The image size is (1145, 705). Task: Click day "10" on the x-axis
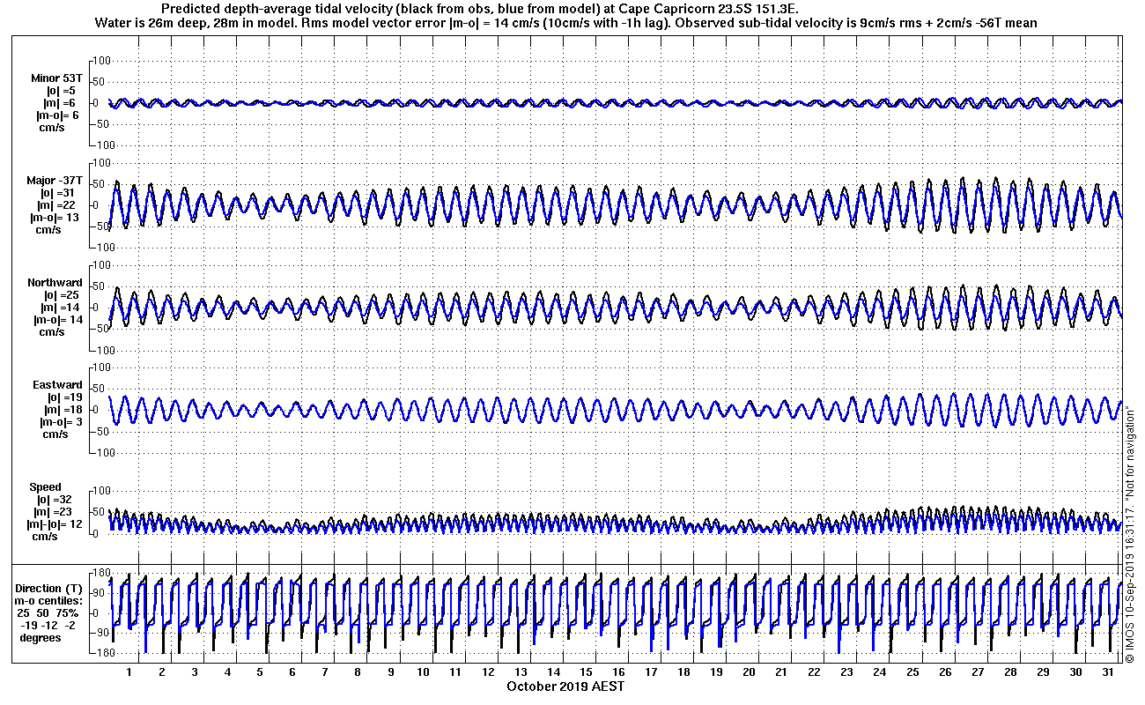click(423, 672)
